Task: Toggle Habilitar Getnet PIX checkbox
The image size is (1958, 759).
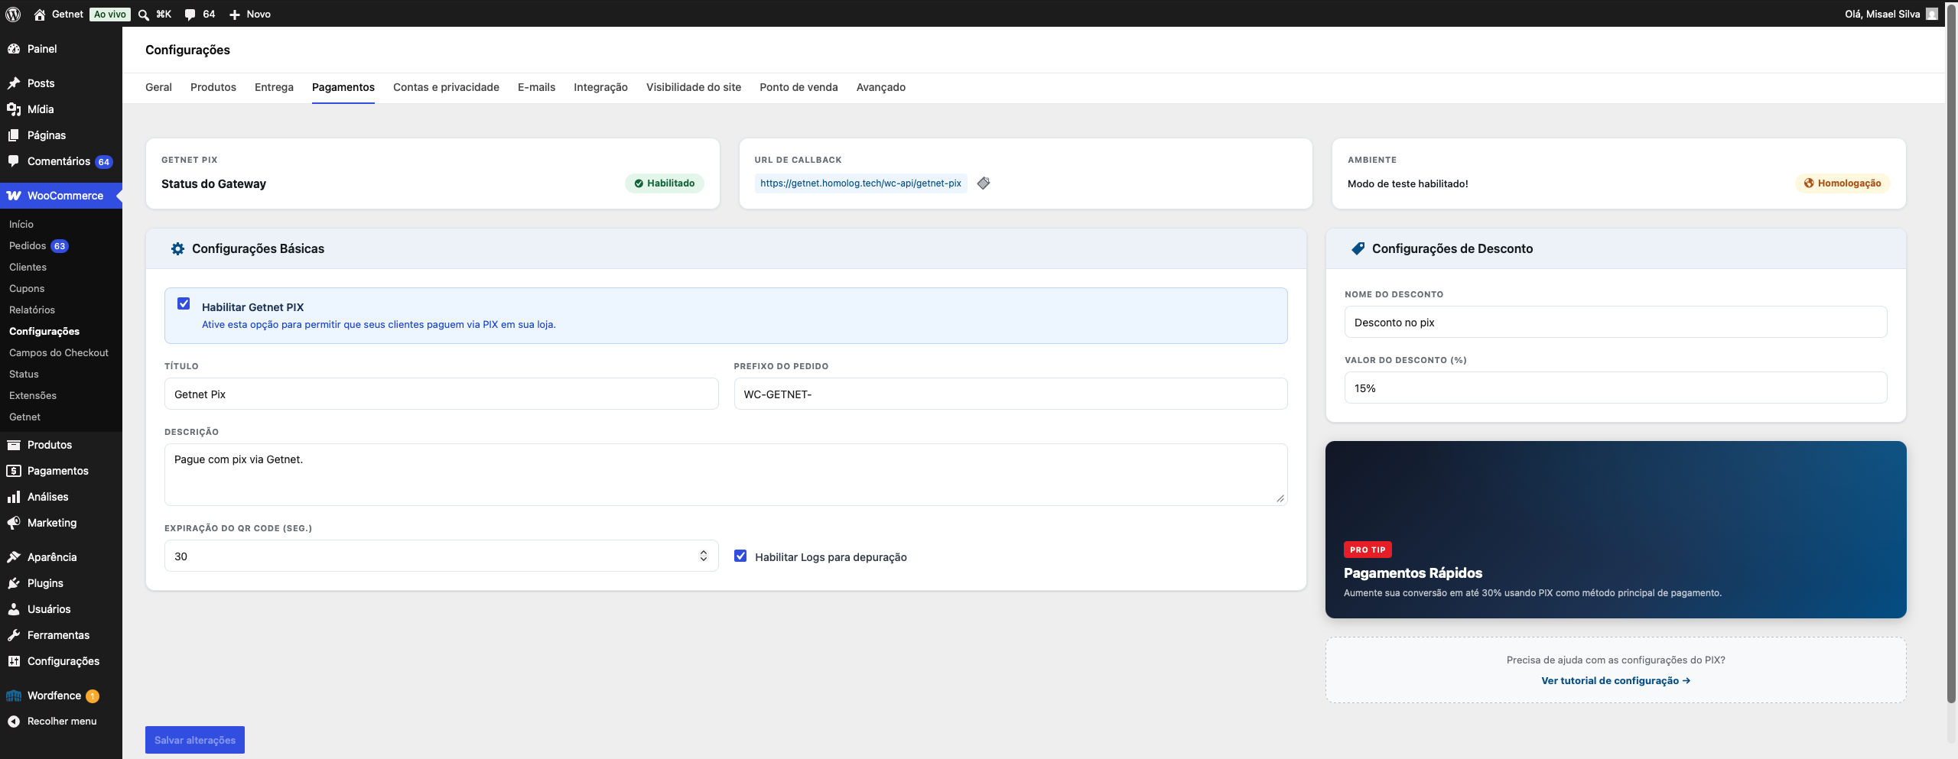Action: 184,303
